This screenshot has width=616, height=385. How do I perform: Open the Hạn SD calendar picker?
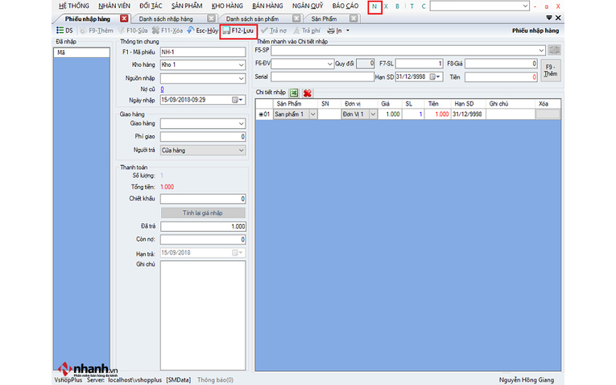pyautogui.click(x=434, y=77)
